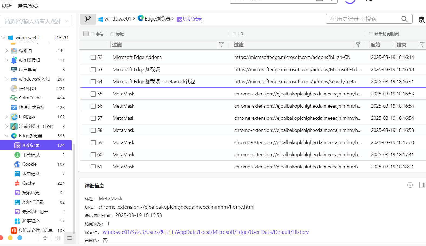Image resolution: width=426 pixels, height=246 pixels.
Task: Check the checkbox for row 58
Action: pyautogui.click(x=93, y=130)
